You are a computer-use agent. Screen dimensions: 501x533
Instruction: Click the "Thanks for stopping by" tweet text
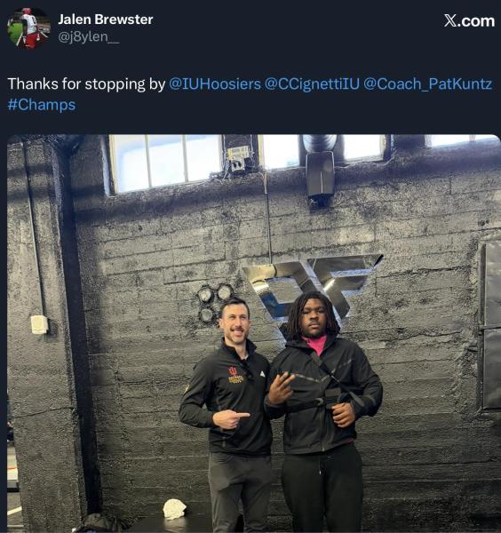point(86,84)
